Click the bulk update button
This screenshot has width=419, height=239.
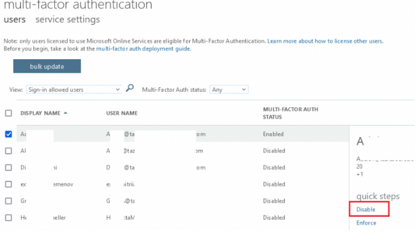click(x=47, y=66)
